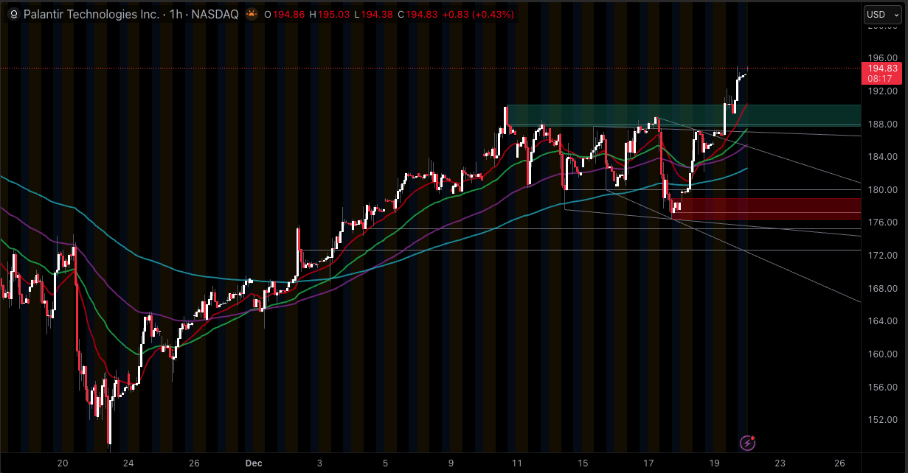
Task: Click the 26 date on time axis
Action: click(x=839, y=463)
